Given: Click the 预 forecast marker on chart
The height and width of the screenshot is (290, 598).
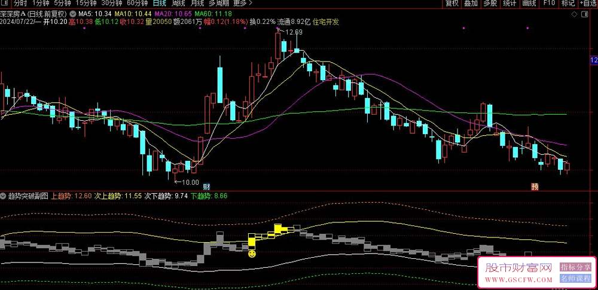Looking at the screenshot, I should tap(535, 187).
